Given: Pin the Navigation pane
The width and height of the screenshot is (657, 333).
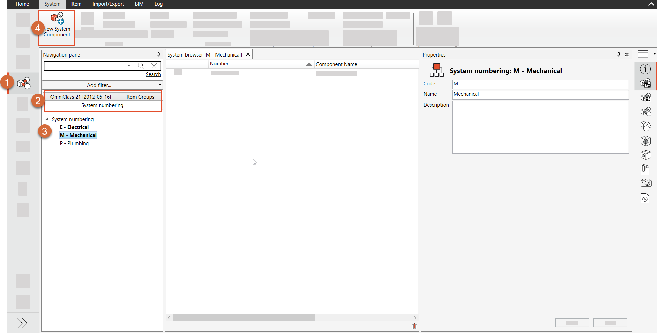Looking at the screenshot, I should click(x=158, y=54).
